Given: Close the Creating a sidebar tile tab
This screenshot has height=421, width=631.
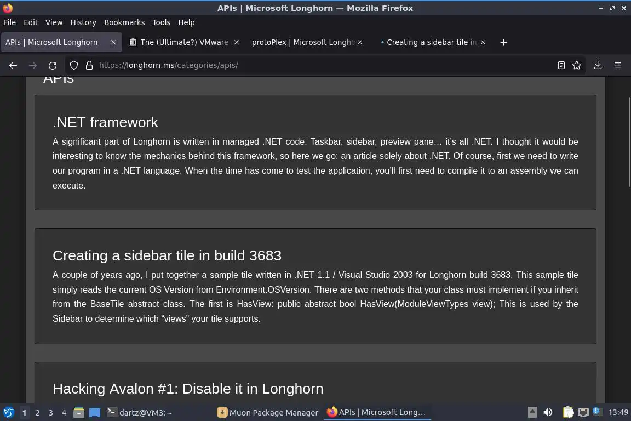Looking at the screenshot, I should tap(483, 42).
